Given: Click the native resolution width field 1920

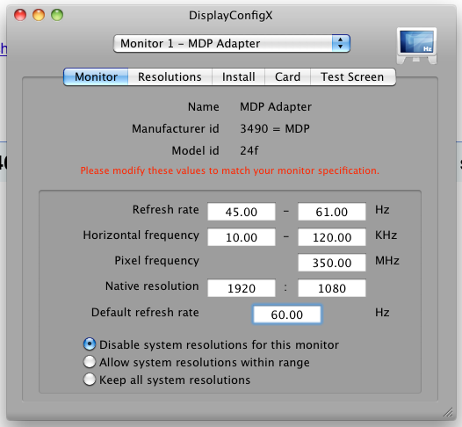Looking at the screenshot, I should tap(242, 288).
